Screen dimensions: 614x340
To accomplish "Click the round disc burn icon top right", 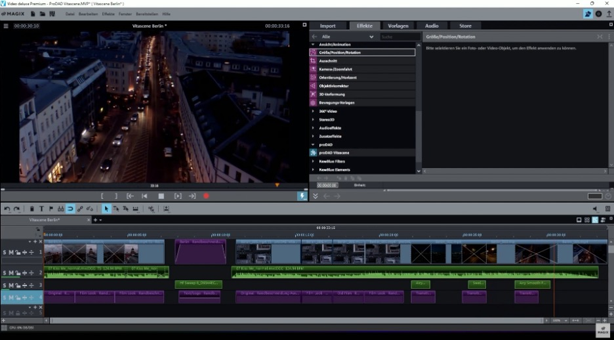I will pos(598,14).
